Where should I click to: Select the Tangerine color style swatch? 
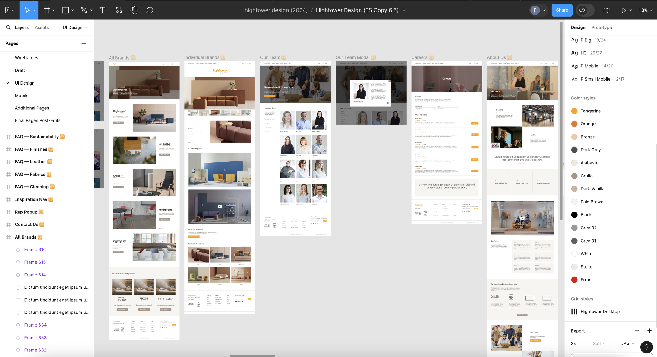574,111
